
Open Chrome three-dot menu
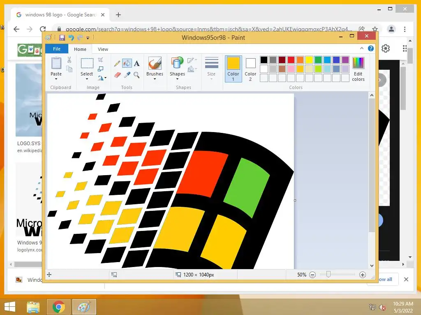[405, 29]
